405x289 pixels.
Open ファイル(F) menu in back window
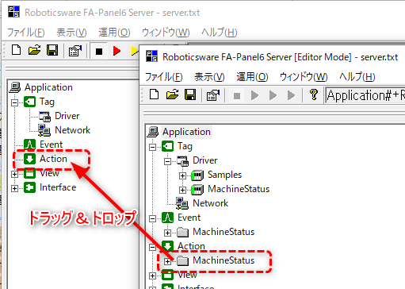[25, 33]
